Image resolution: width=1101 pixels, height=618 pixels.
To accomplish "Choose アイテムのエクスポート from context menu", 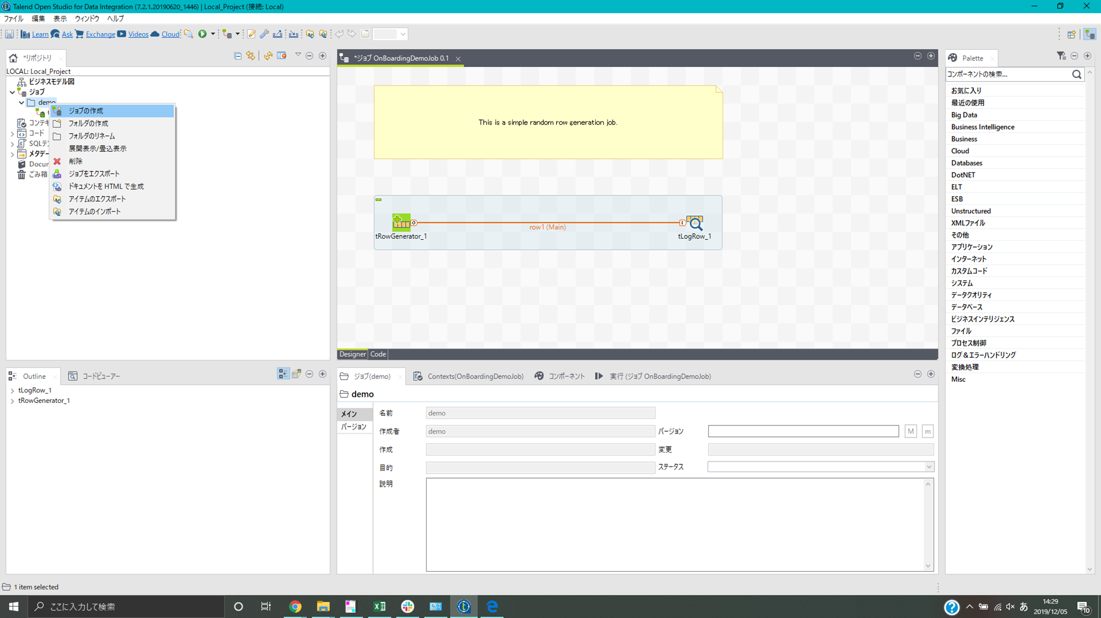I will coord(112,199).
